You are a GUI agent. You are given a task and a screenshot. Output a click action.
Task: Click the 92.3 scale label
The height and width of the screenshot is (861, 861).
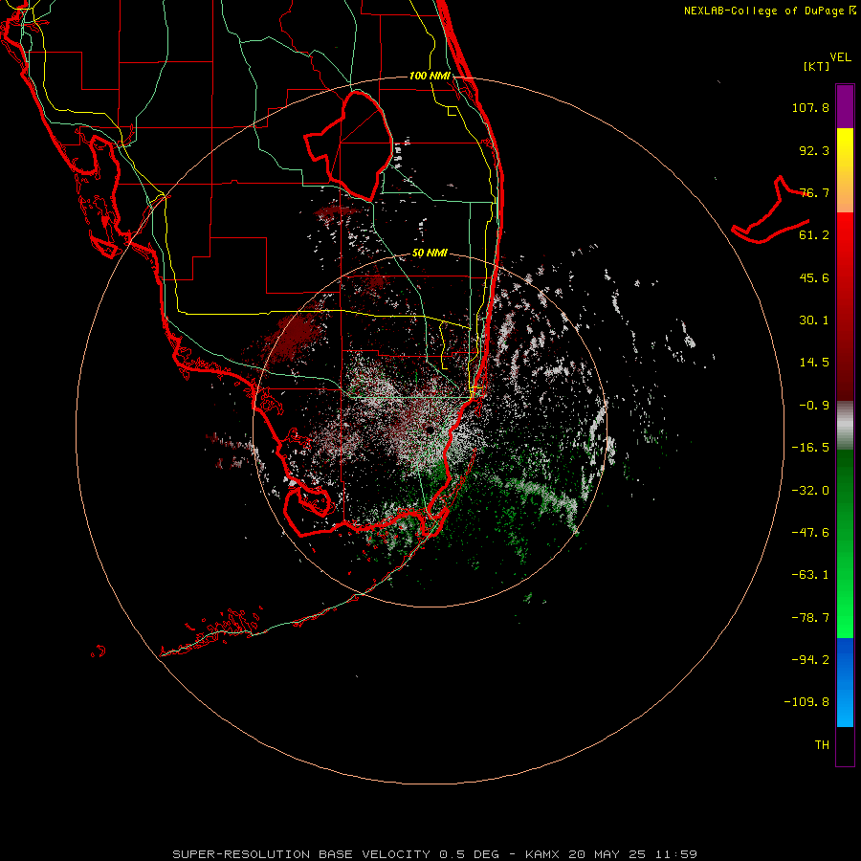pos(814,150)
